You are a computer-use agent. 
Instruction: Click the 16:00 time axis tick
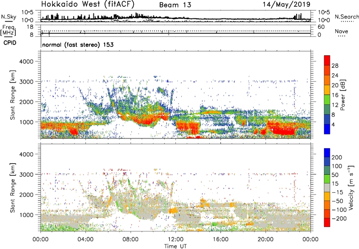pos(221,239)
